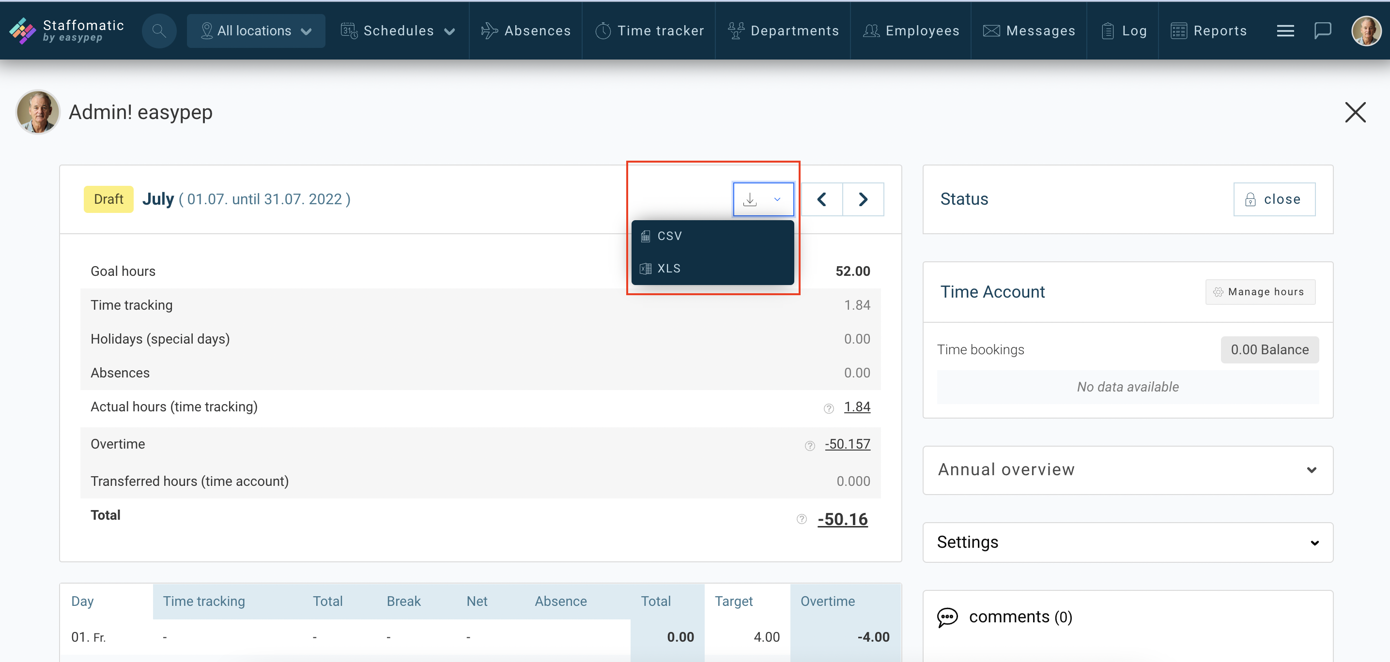
Task: Click the Total help question icon
Action: (x=801, y=519)
